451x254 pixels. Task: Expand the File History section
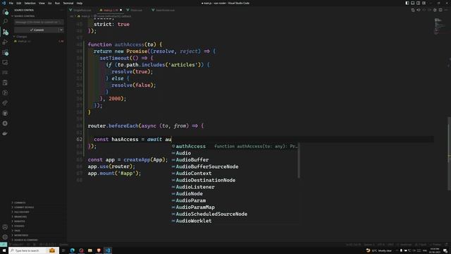tap(22, 212)
